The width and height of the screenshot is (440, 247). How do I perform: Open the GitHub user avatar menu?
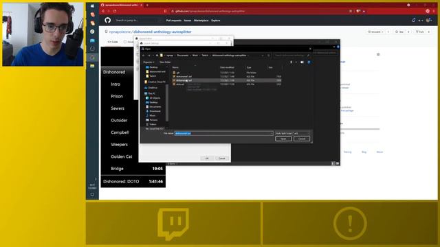429,20
